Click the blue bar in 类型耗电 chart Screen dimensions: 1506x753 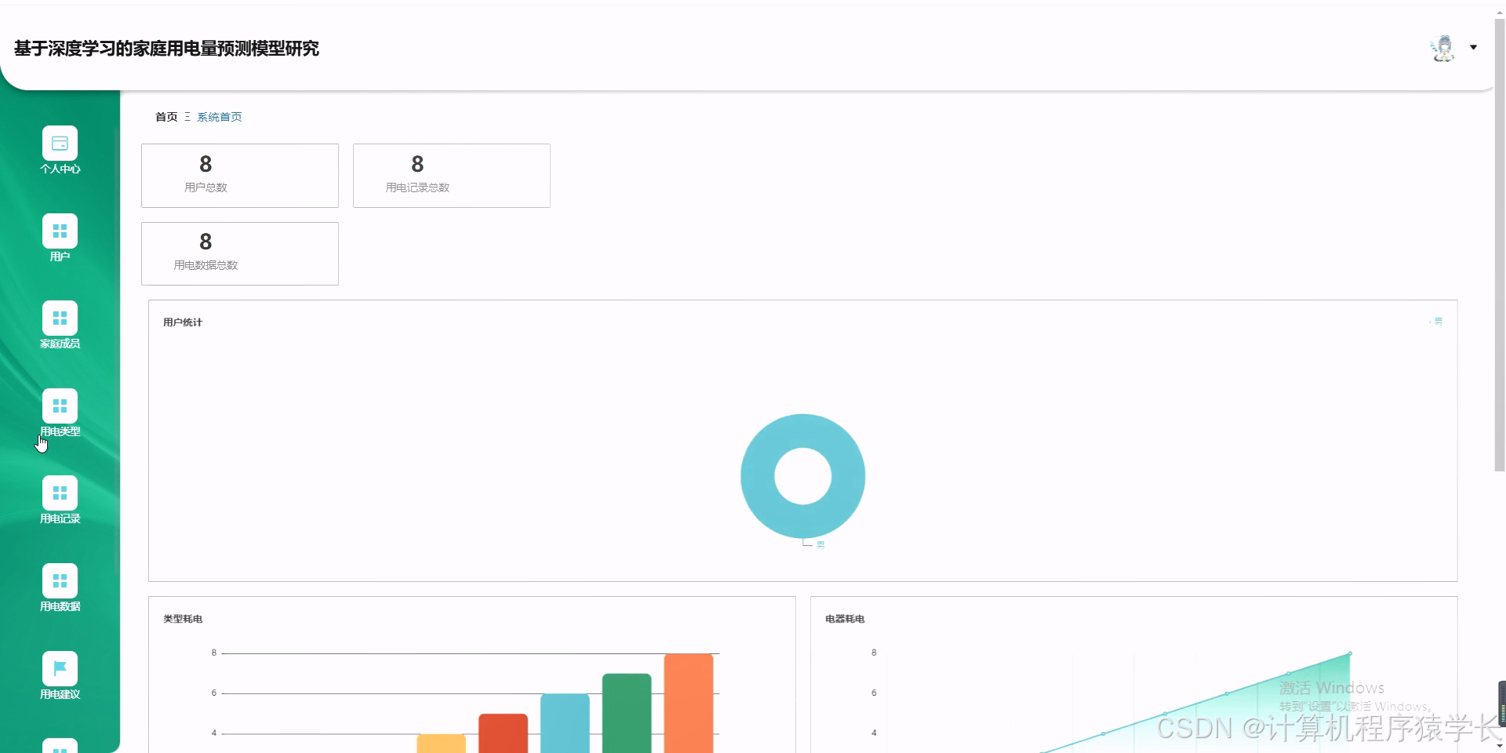(565, 723)
